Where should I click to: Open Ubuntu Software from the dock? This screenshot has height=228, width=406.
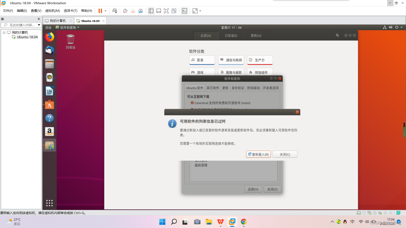pos(49,105)
